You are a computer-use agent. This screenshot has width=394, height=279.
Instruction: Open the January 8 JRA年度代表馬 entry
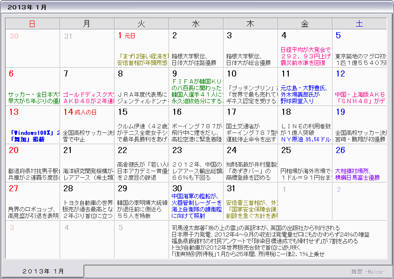143,98
